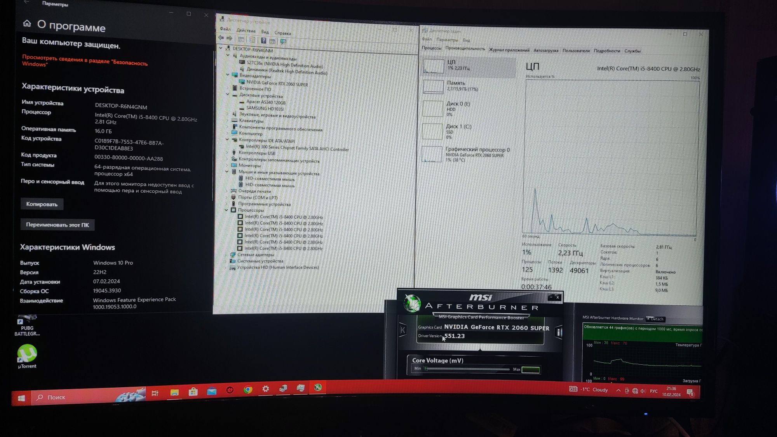
Task: Click the Afterburner info 'i' button
Action: pos(559,332)
